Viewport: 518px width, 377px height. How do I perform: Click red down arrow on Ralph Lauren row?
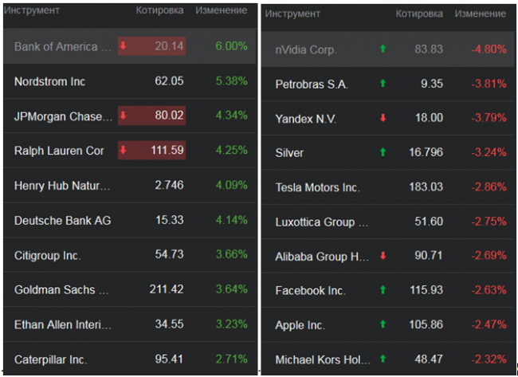124,151
